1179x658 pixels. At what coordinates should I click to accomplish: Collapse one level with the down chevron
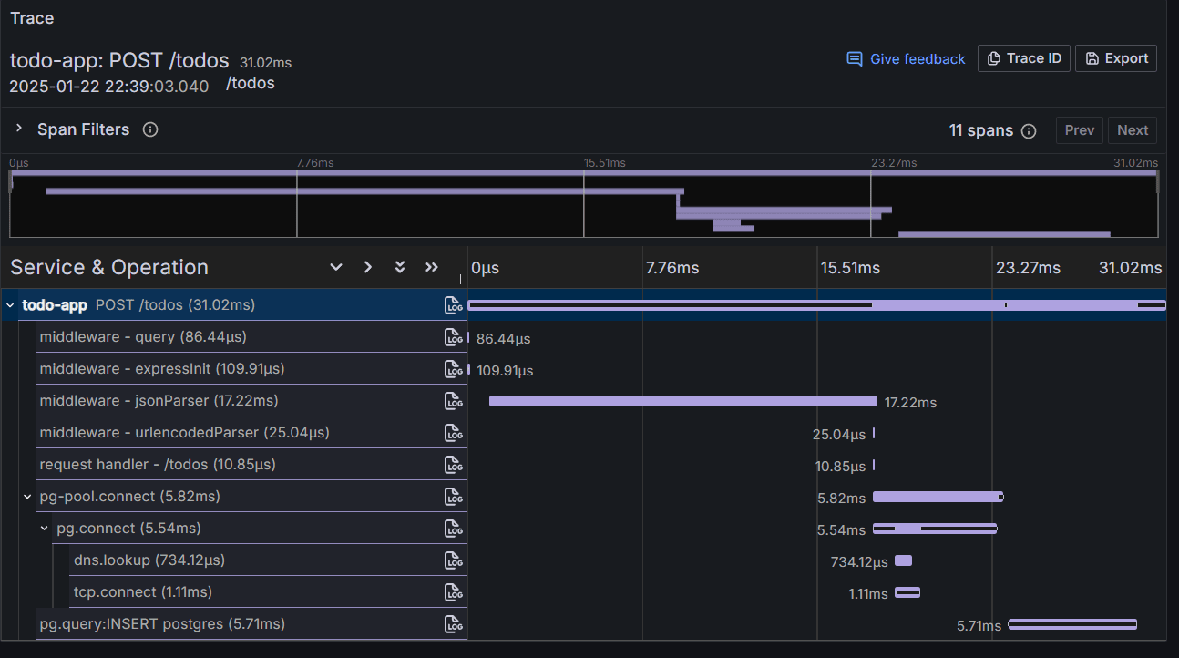coord(336,267)
